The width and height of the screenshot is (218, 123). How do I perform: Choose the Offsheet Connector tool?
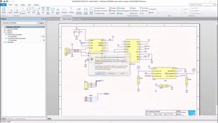pyautogui.click(x=79, y=11)
